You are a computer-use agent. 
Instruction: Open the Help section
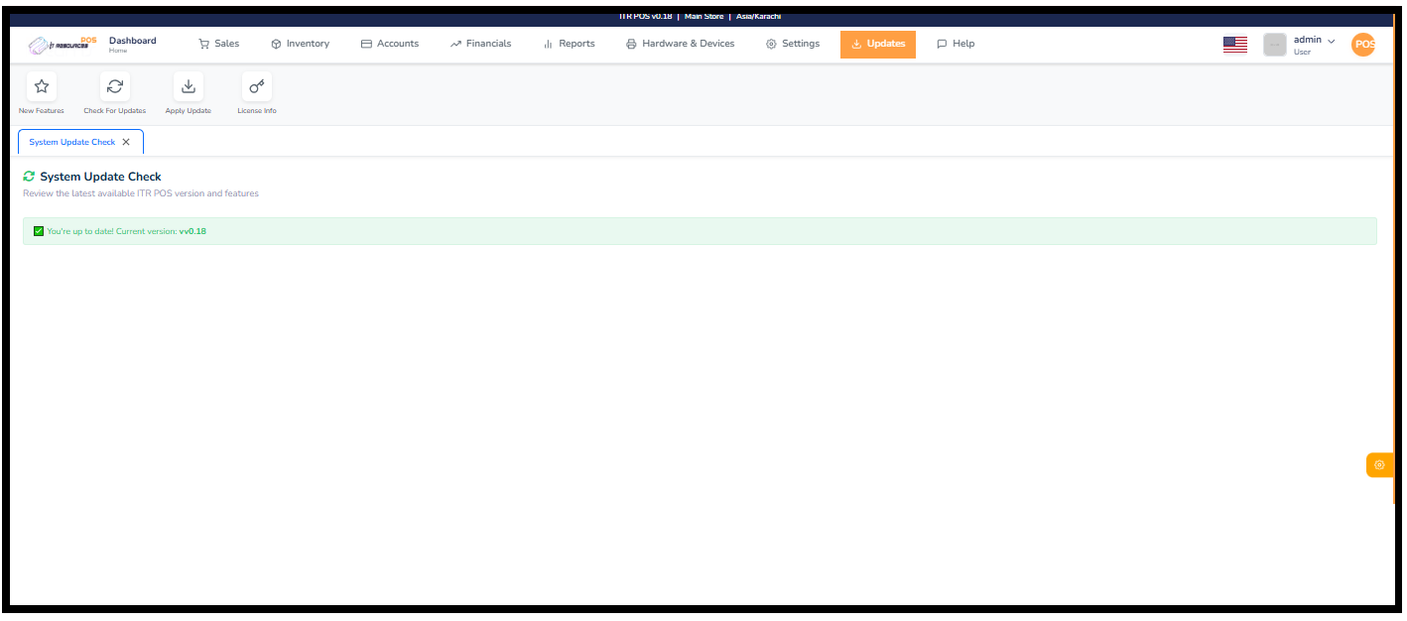(955, 44)
